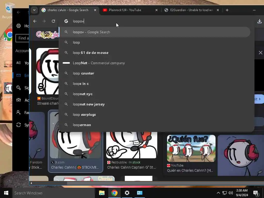The image size is (264, 198).
Task: Open the SoundCloud Charles image result
Action: (47, 71)
